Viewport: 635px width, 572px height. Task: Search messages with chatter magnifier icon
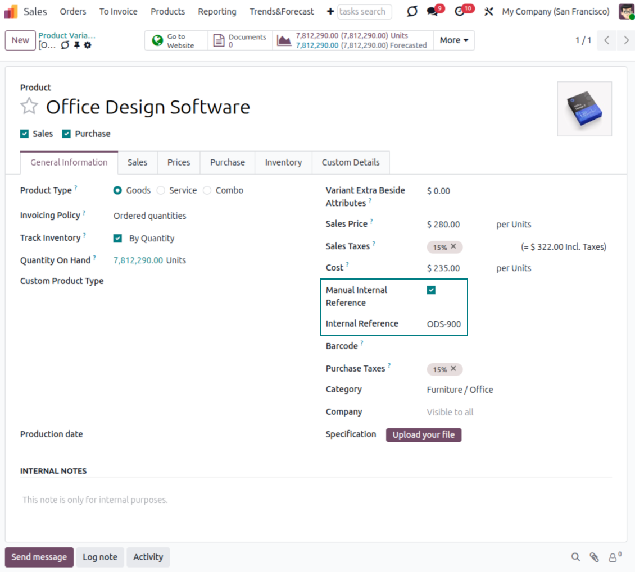click(575, 557)
